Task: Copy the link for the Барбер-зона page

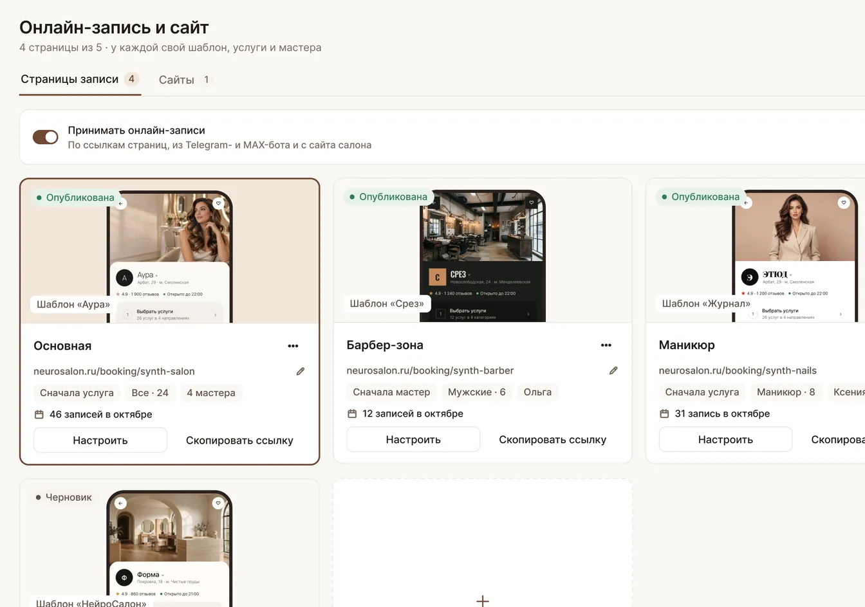Action: coord(553,440)
